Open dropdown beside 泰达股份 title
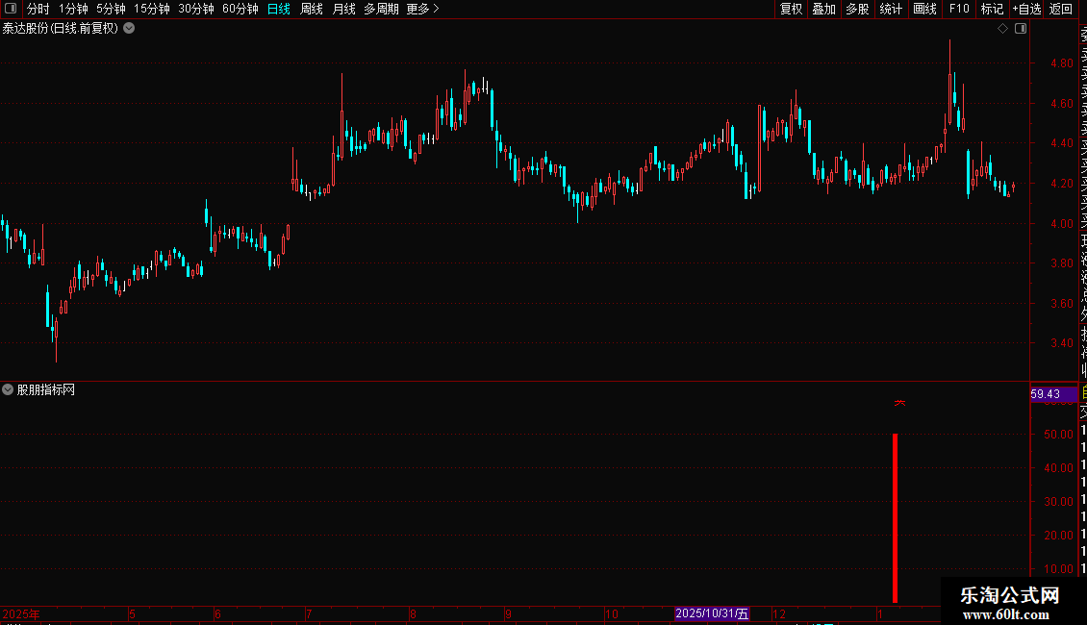The width and height of the screenshot is (1087, 625). [129, 29]
